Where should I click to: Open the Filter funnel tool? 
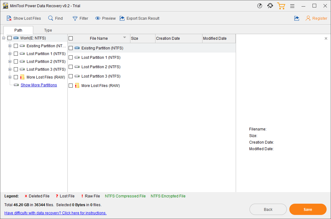75,18
